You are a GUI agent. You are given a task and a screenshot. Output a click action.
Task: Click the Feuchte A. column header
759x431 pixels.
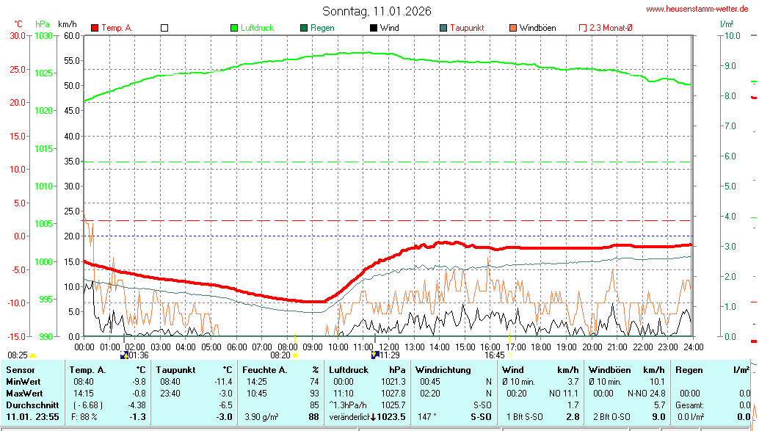264,370
